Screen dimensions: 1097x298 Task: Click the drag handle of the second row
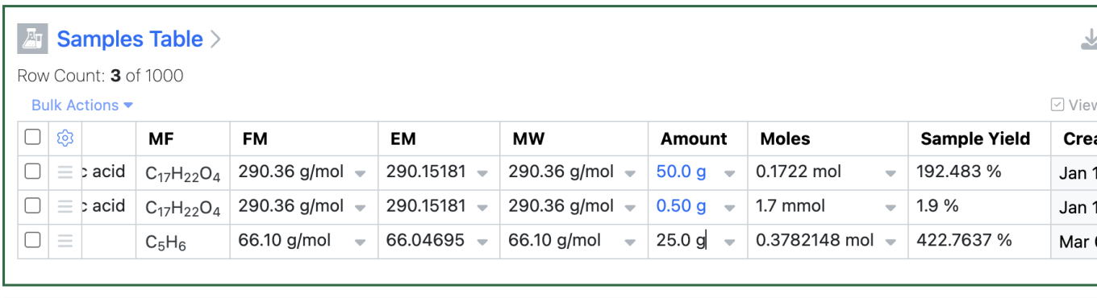click(x=65, y=206)
